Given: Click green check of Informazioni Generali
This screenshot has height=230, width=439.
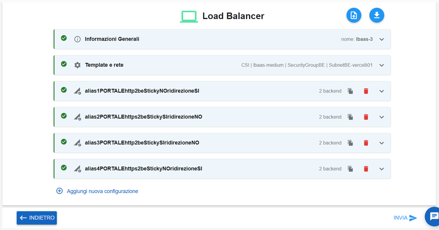Looking at the screenshot, I should click(x=64, y=38).
